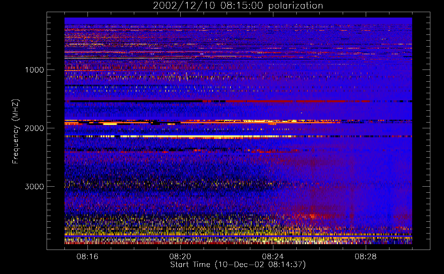Click the 08:24 time tick label

(273, 257)
